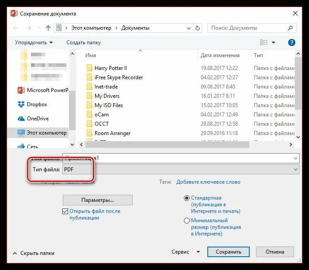Screen dimensions: 309x270
Task: Open the recent locations dropdown arrow
Action: pos(39,28)
